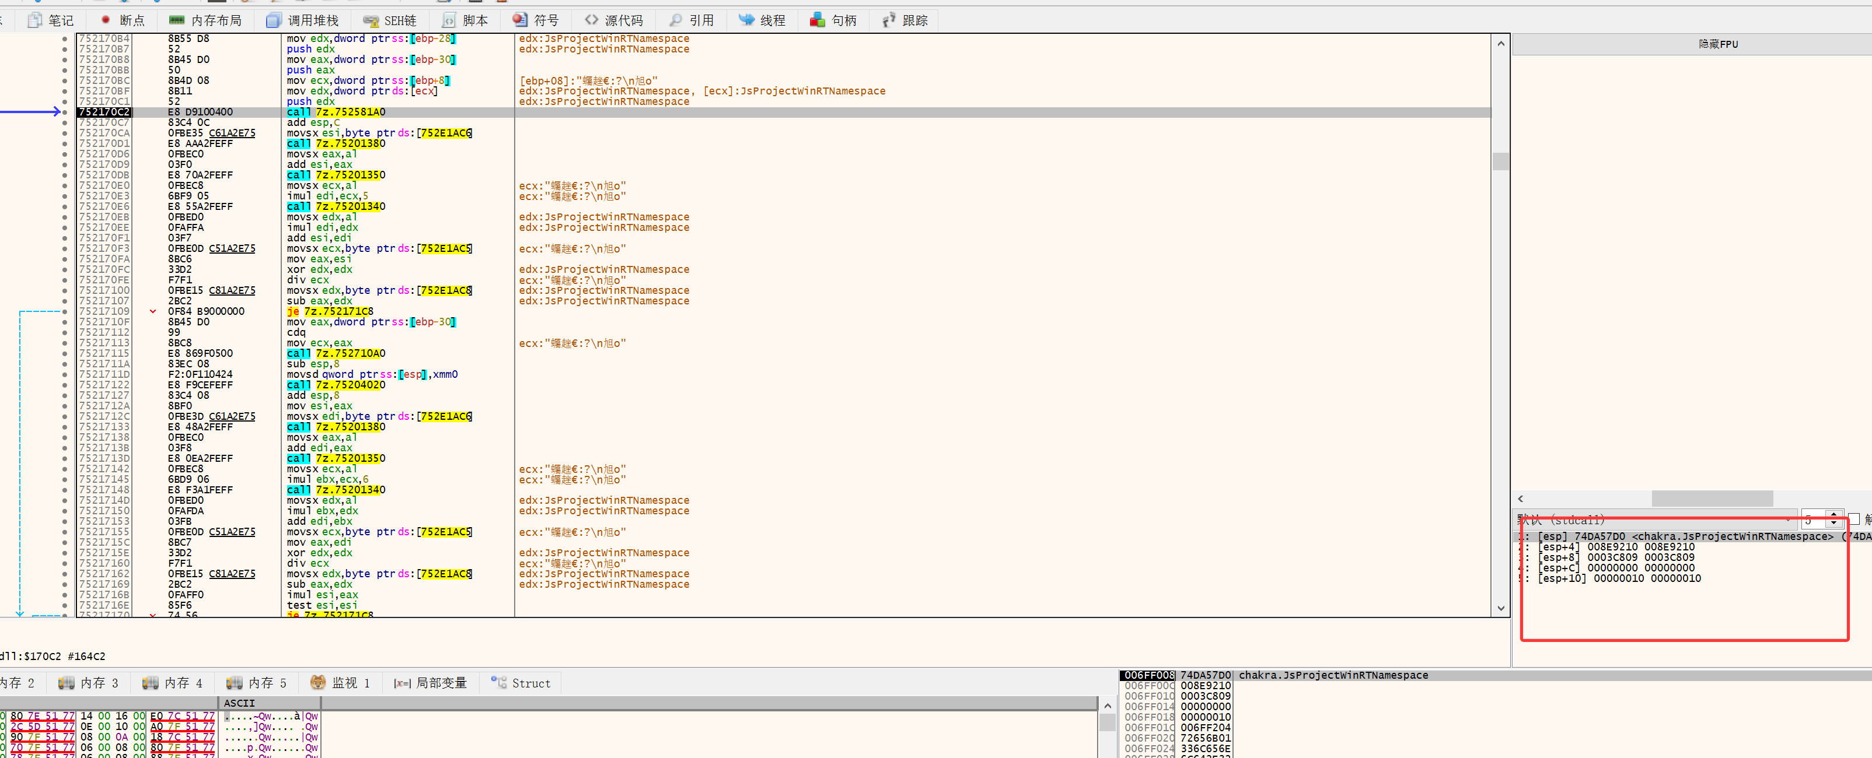1872x758 pixels.
Task: Select the imul ebx,ecx,6 instruction
Action: 328,479
